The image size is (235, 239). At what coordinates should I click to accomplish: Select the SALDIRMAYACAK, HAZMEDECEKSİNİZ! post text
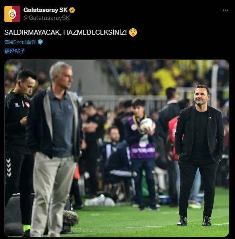[x=66, y=32]
